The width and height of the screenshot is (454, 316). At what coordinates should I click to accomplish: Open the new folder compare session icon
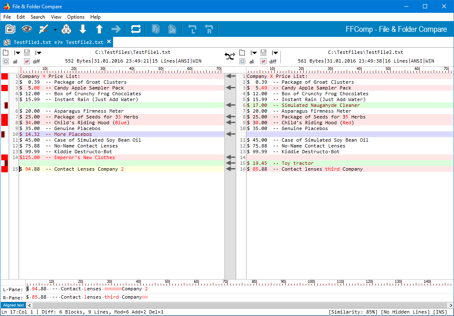tap(10, 29)
